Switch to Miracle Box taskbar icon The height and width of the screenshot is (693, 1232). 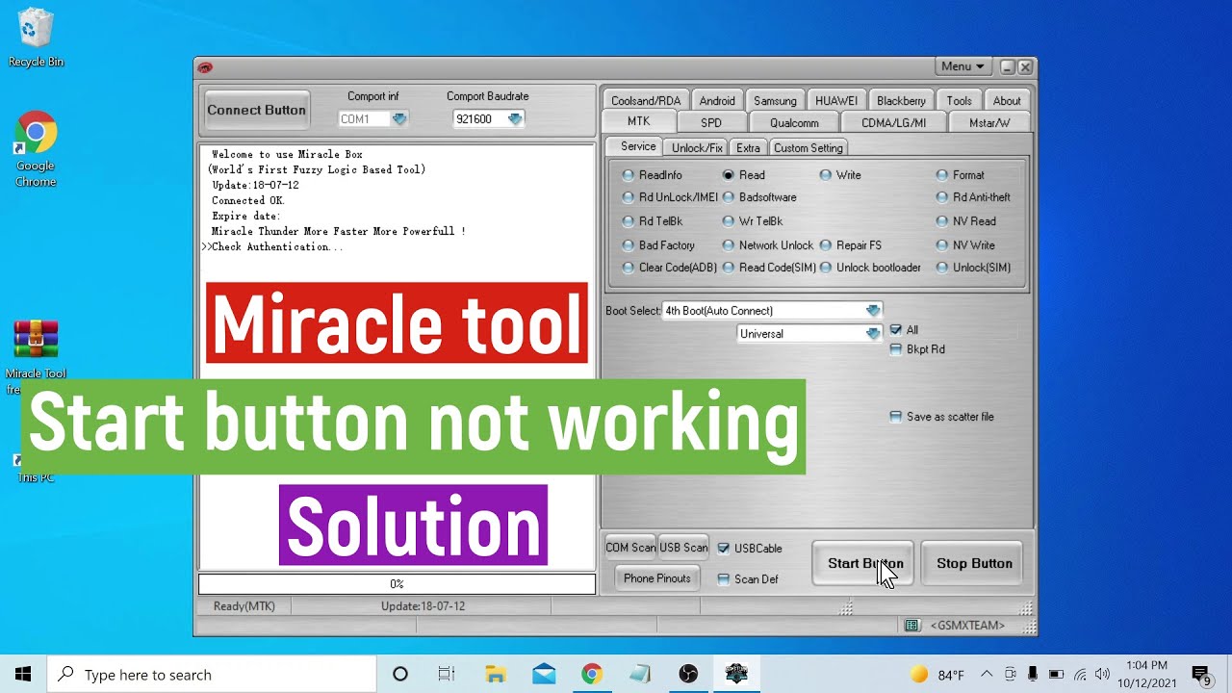pyautogui.click(x=736, y=674)
